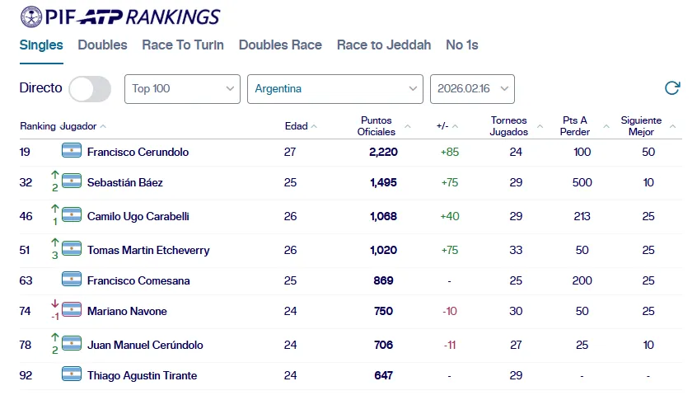Click Thiago Agustin Tirante's flag icon
The height and width of the screenshot is (400, 697).
pos(72,374)
